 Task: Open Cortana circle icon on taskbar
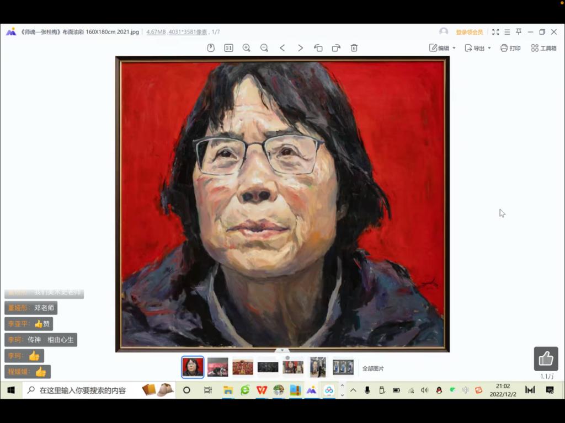tap(186, 390)
